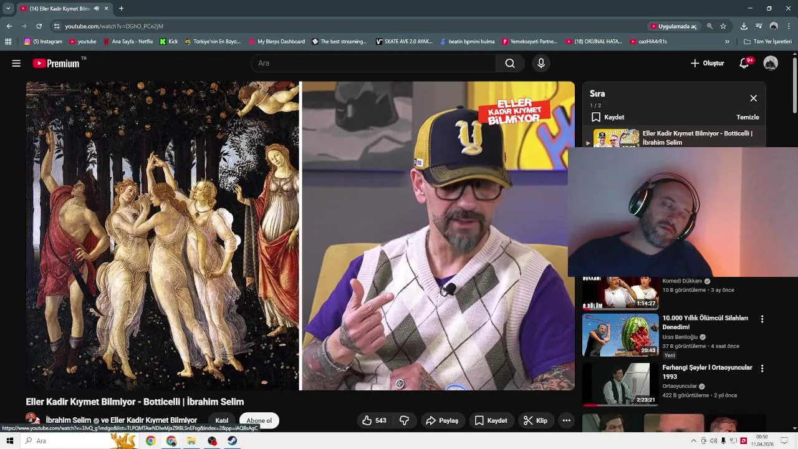Bookmark this page with star icon
798x449 pixels.
pyautogui.click(x=723, y=26)
